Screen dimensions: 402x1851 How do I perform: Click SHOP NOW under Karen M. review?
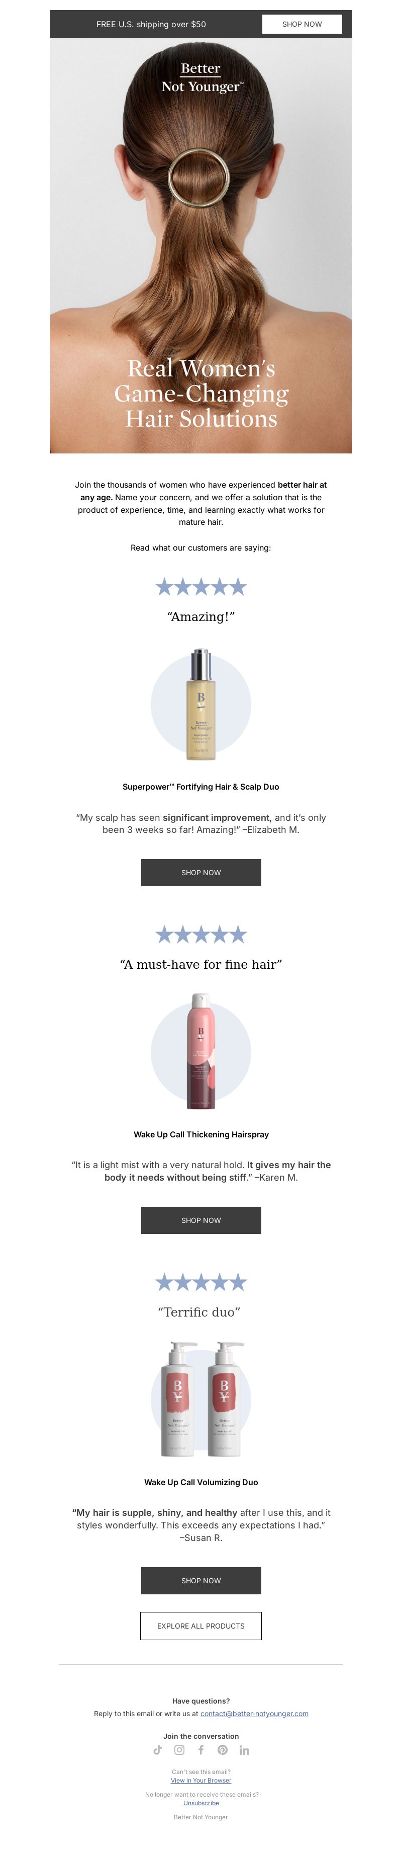click(x=201, y=1220)
